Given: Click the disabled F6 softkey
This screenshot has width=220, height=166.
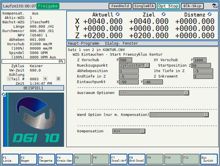Looking at the screenshot, I should coord(101,159).
